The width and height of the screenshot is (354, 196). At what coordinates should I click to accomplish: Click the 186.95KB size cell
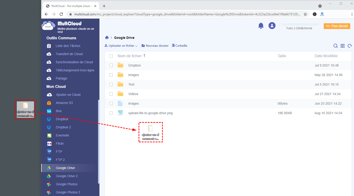(285, 113)
